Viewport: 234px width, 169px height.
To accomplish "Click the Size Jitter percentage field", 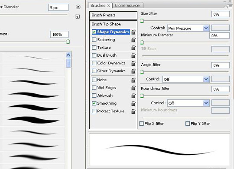I will (221, 14).
